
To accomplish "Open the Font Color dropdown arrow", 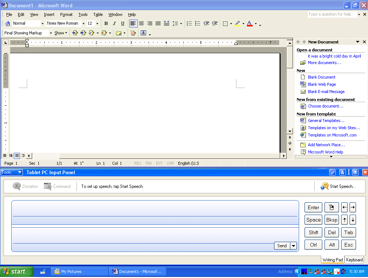I will pos(256,24).
